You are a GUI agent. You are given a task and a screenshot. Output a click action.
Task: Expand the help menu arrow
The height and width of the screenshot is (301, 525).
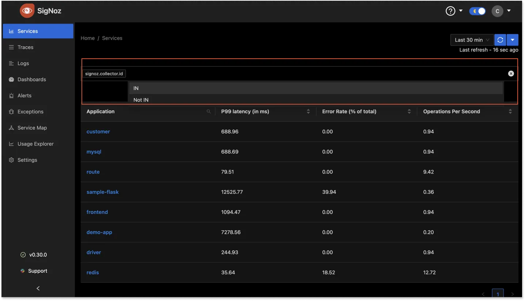[x=461, y=11]
